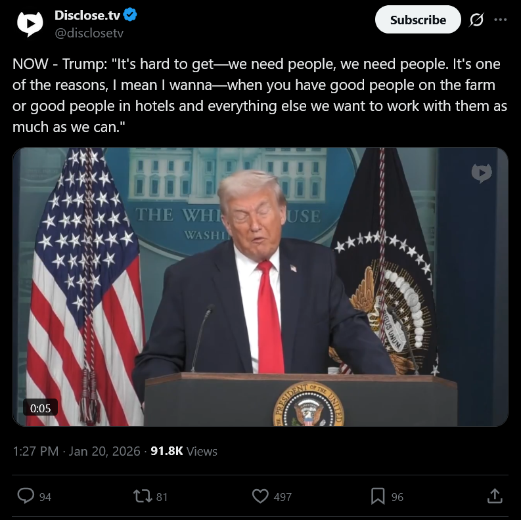Play the Trump press briefing video

260,287
